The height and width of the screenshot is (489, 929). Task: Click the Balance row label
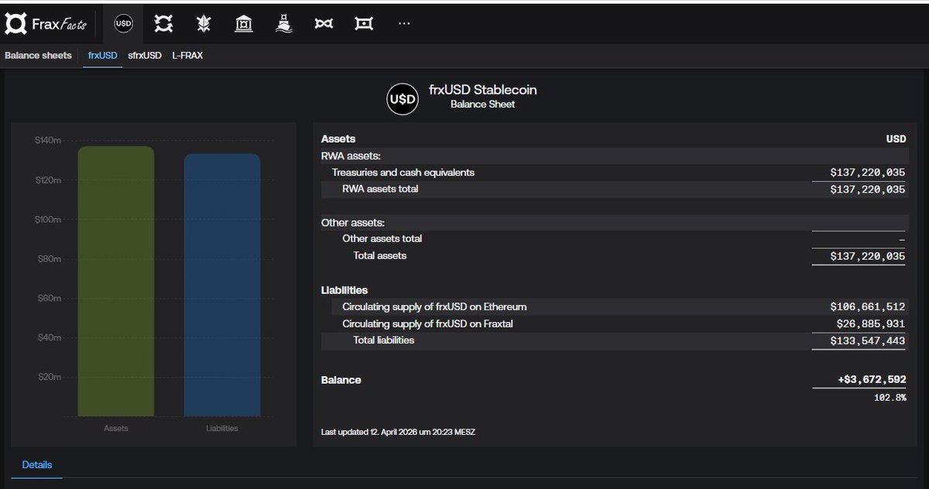click(341, 380)
